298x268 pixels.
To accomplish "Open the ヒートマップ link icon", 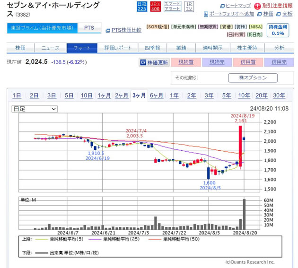I will pos(223,5).
